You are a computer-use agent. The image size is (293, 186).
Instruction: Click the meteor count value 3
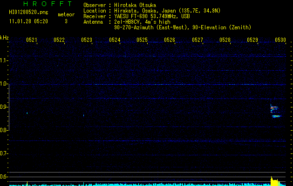point(66,21)
